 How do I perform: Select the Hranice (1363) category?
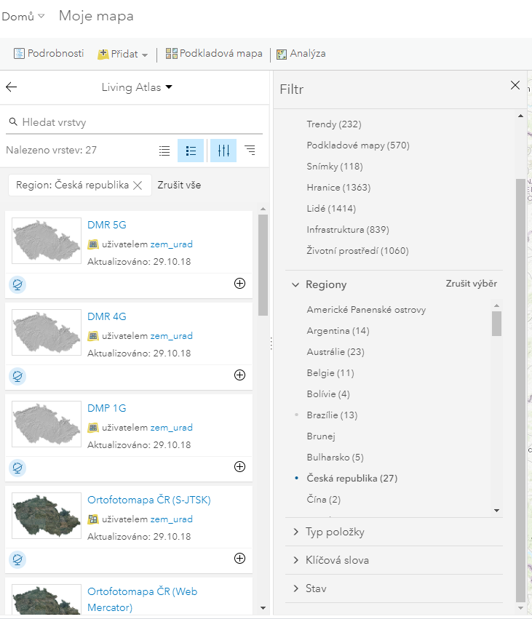click(338, 188)
